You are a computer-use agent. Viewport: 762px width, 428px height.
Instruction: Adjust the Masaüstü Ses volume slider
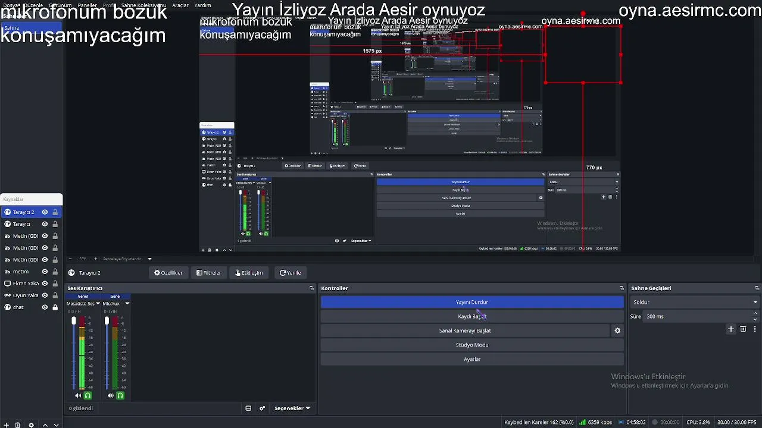click(74, 354)
